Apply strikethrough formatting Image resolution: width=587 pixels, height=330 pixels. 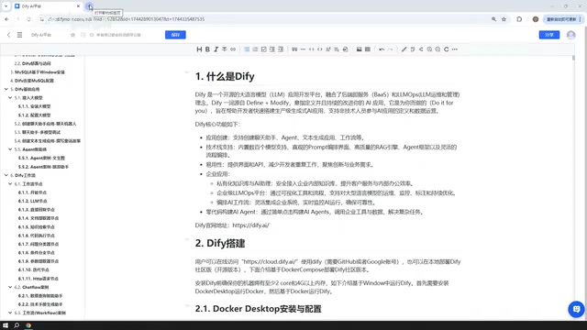tap(224, 49)
